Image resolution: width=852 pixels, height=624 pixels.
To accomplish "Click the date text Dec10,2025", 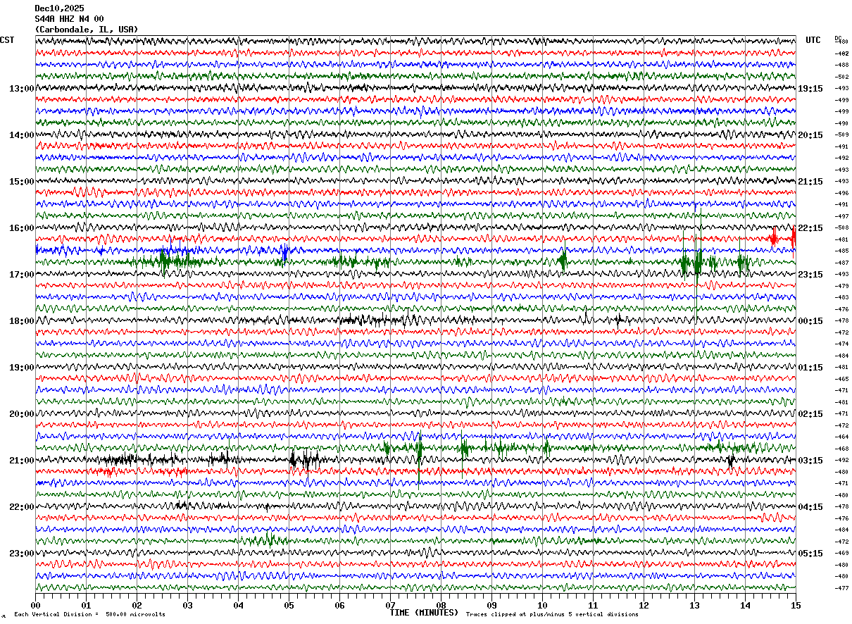I will [x=59, y=8].
